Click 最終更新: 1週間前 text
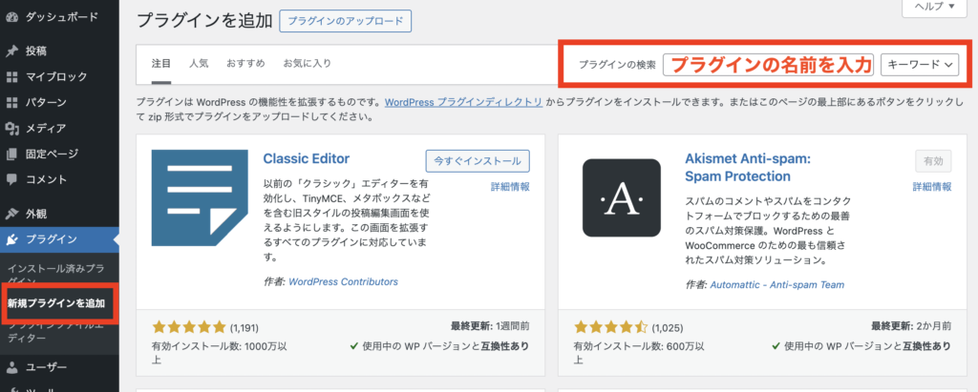978x392 pixels. [x=490, y=325]
